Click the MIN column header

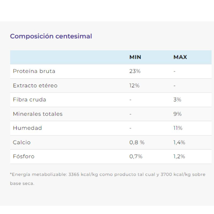(x=135, y=57)
